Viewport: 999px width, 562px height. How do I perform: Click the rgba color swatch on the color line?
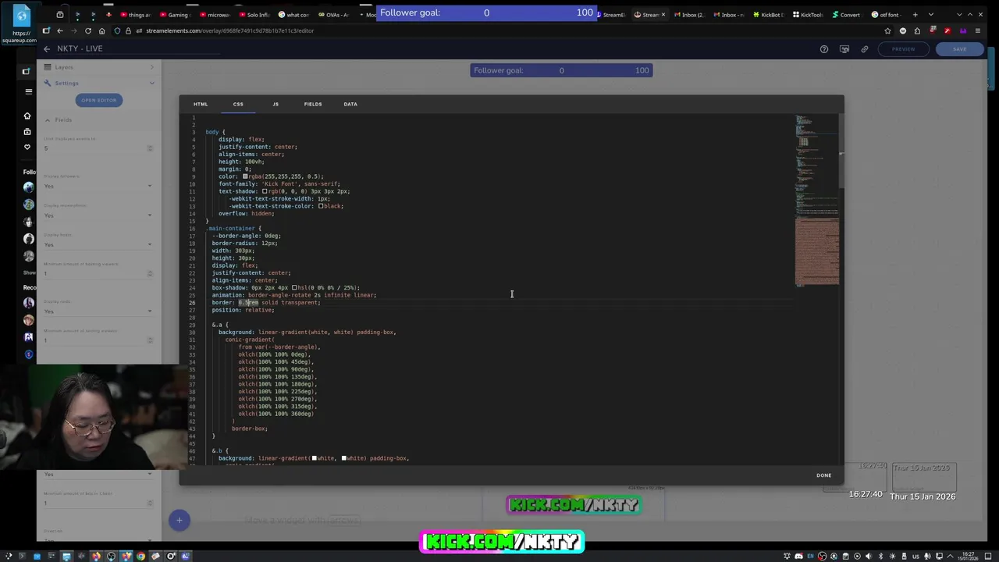point(245,176)
